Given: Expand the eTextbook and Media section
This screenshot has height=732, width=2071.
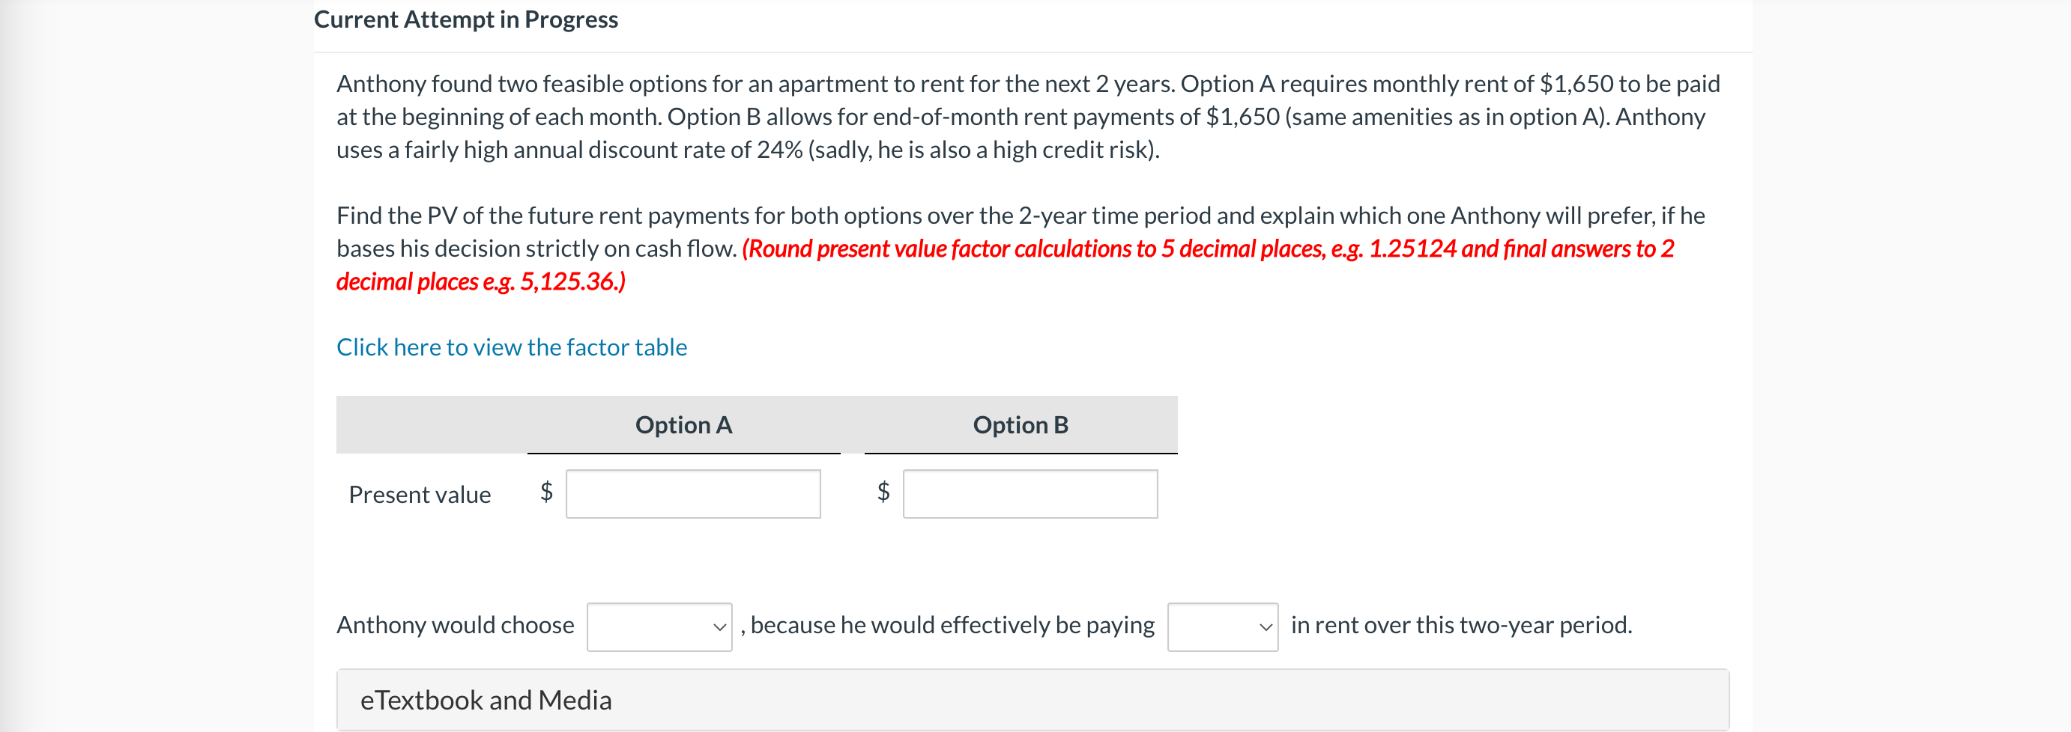Looking at the screenshot, I should point(486,699).
